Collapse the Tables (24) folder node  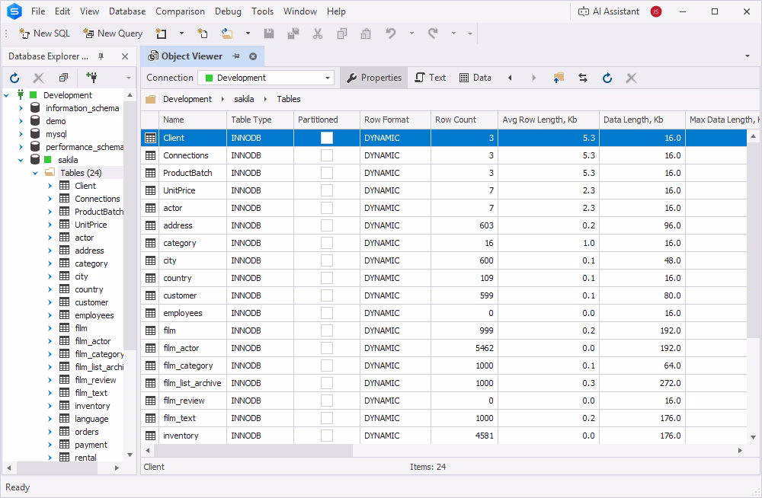pyautogui.click(x=35, y=173)
